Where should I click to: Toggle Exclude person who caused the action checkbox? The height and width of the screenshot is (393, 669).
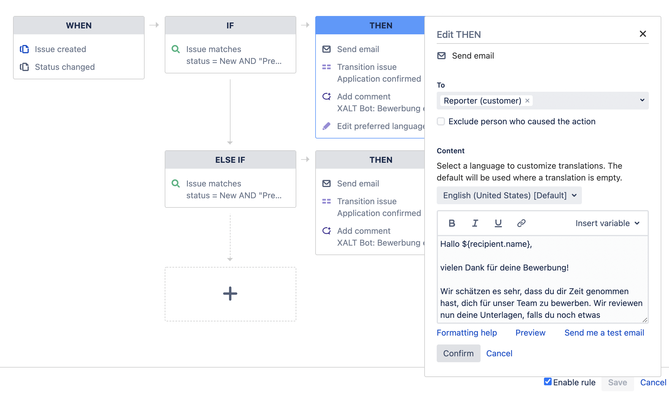[x=440, y=121]
